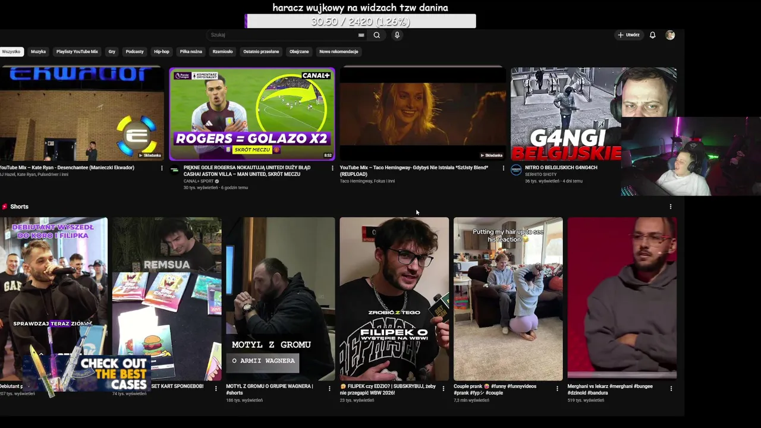This screenshot has height=428, width=761.
Task: Open the Piękne gole Rogersa title link
Action: (247, 171)
